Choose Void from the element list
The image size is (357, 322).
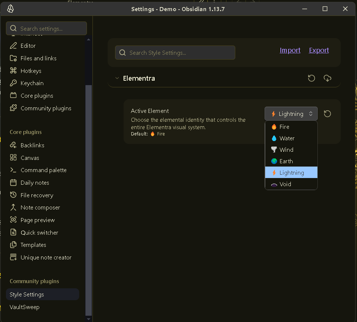[x=291, y=184]
